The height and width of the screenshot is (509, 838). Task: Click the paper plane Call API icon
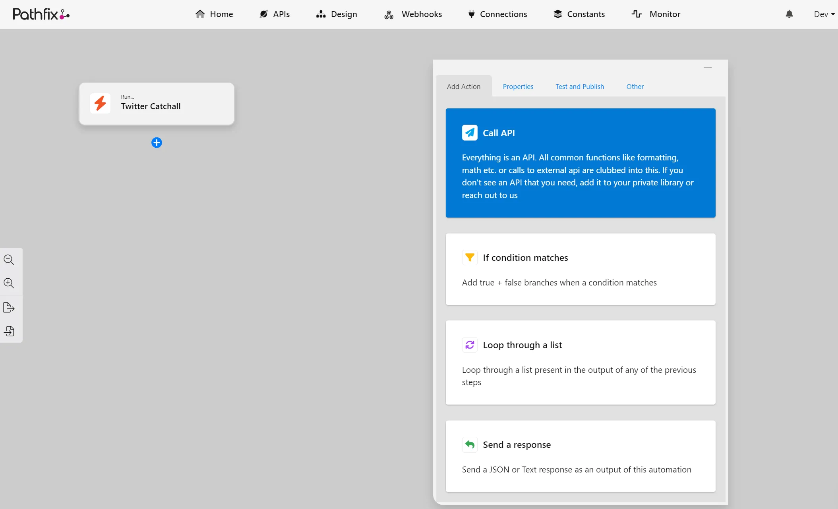[470, 133]
